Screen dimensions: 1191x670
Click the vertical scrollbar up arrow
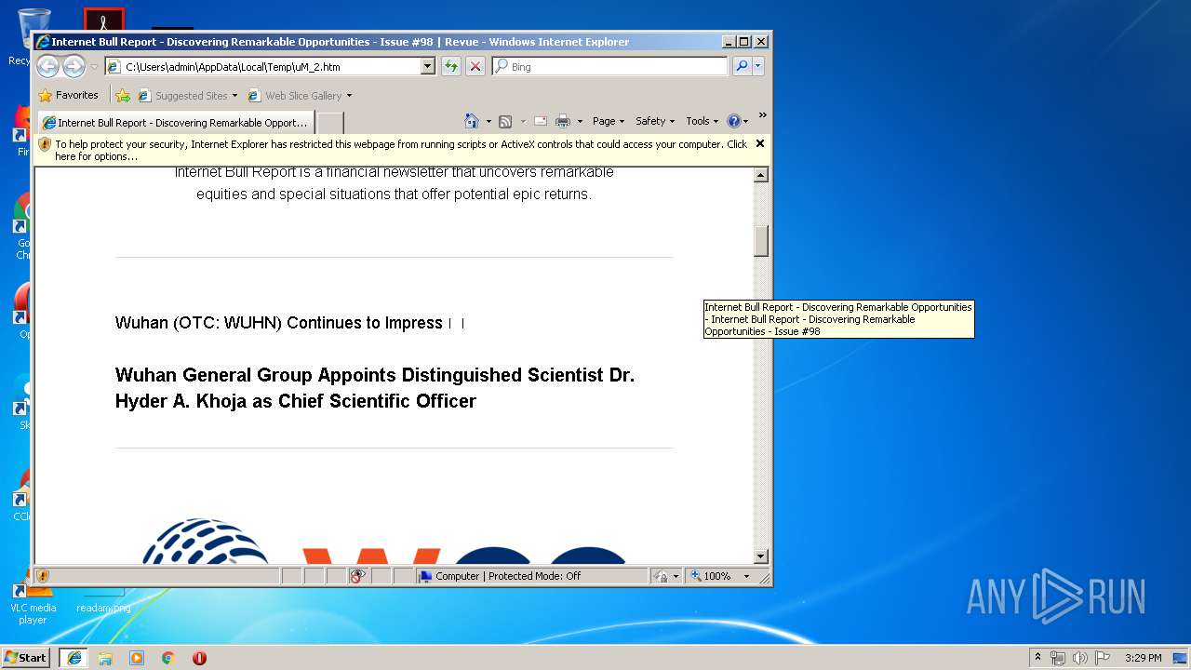(760, 175)
